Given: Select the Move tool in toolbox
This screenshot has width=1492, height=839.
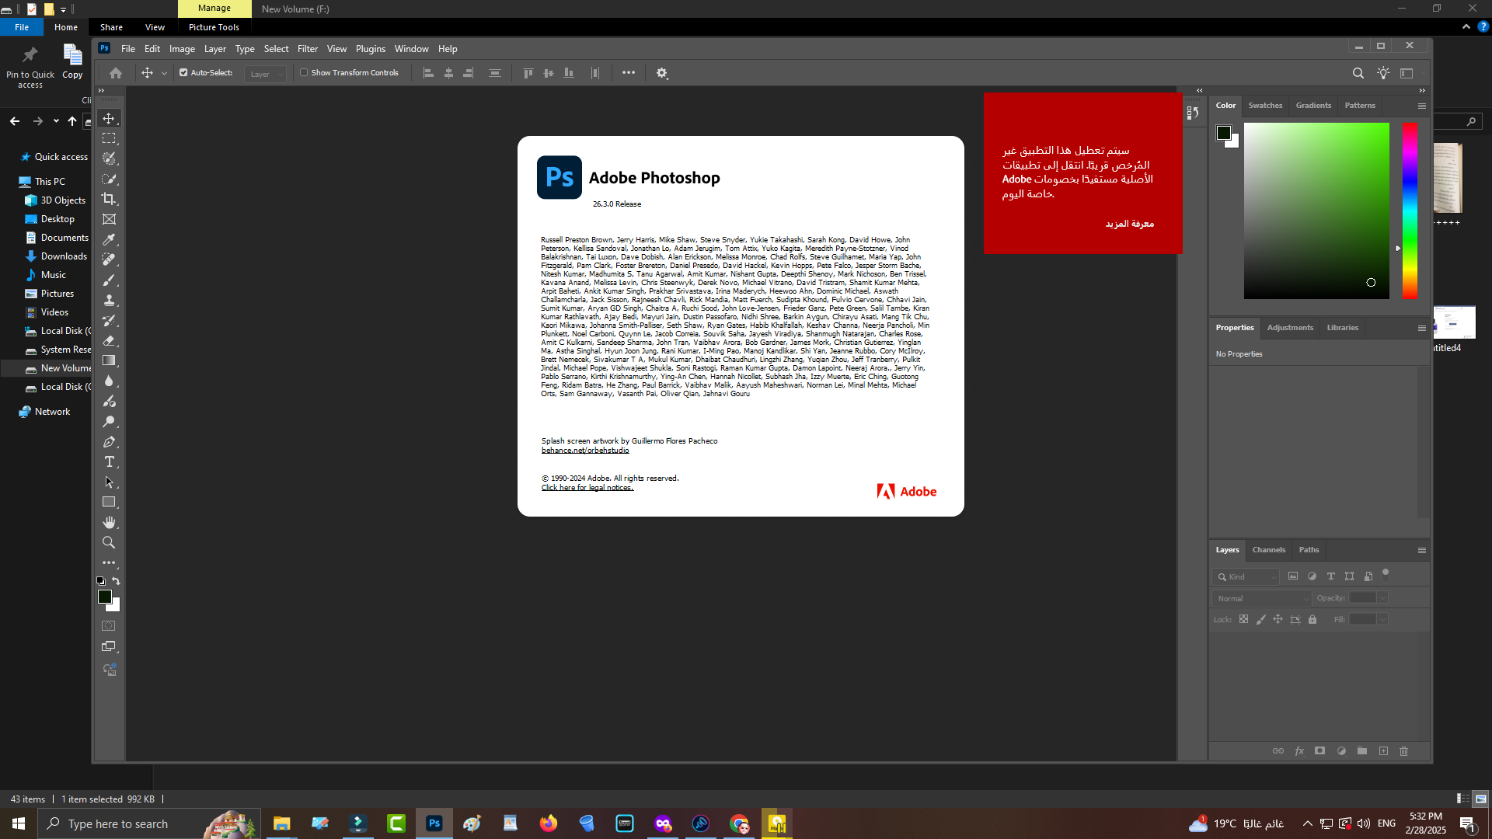Looking at the screenshot, I should [109, 119].
